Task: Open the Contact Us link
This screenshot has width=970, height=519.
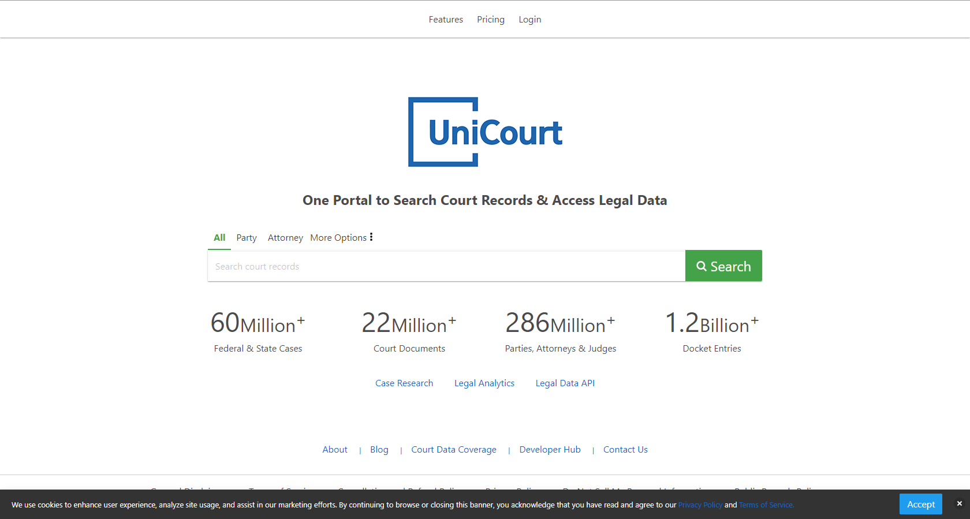Action: point(625,450)
